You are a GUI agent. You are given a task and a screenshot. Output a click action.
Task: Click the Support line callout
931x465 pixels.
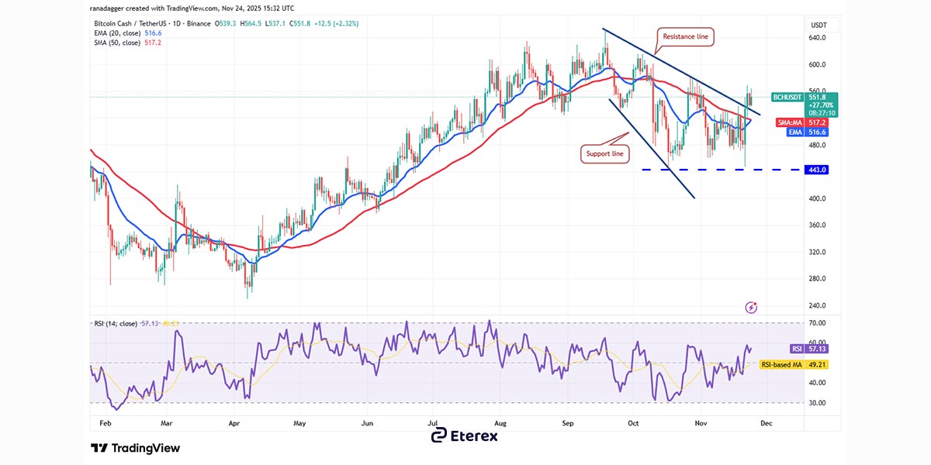(604, 153)
